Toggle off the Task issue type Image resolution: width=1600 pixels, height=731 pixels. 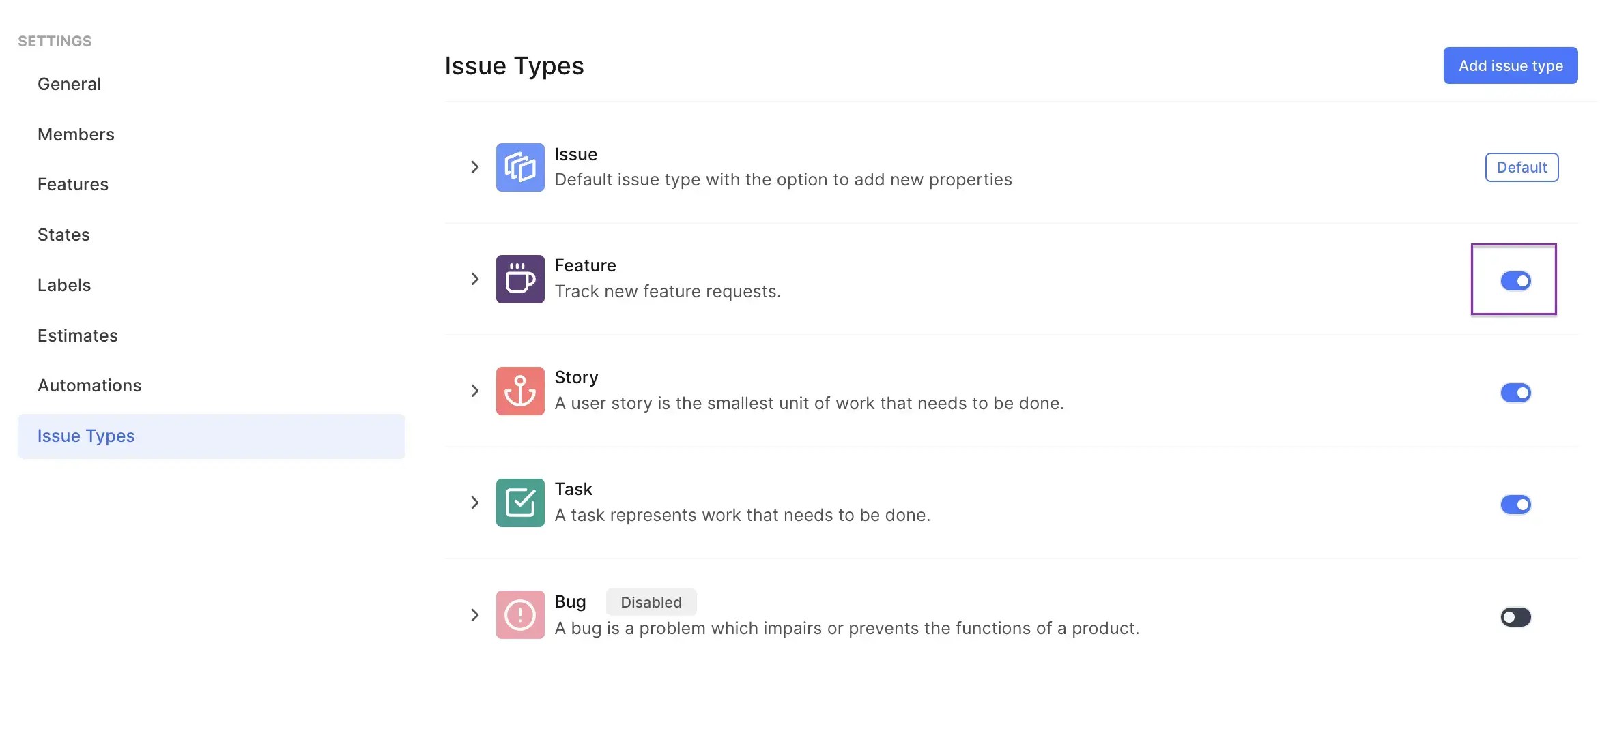[x=1515, y=505]
